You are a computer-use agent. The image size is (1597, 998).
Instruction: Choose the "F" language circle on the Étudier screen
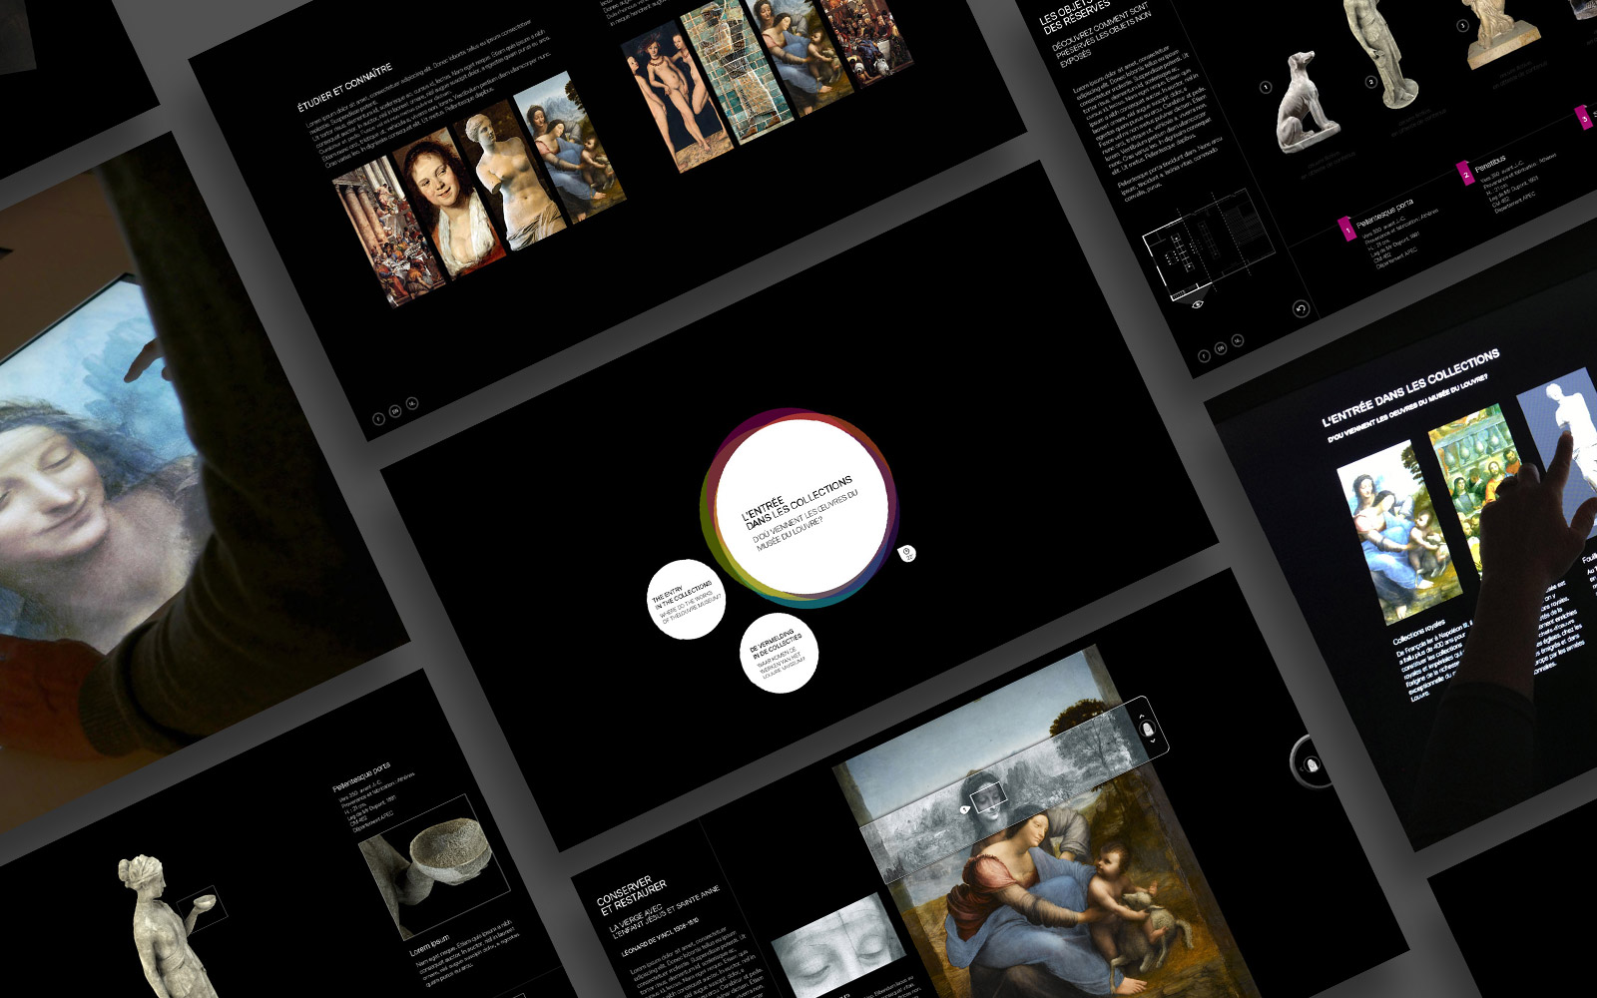click(x=378, y=419)
